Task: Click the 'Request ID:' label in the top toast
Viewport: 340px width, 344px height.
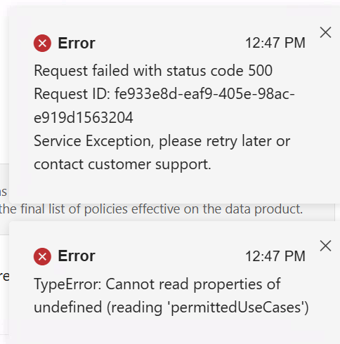Action: 72,94
